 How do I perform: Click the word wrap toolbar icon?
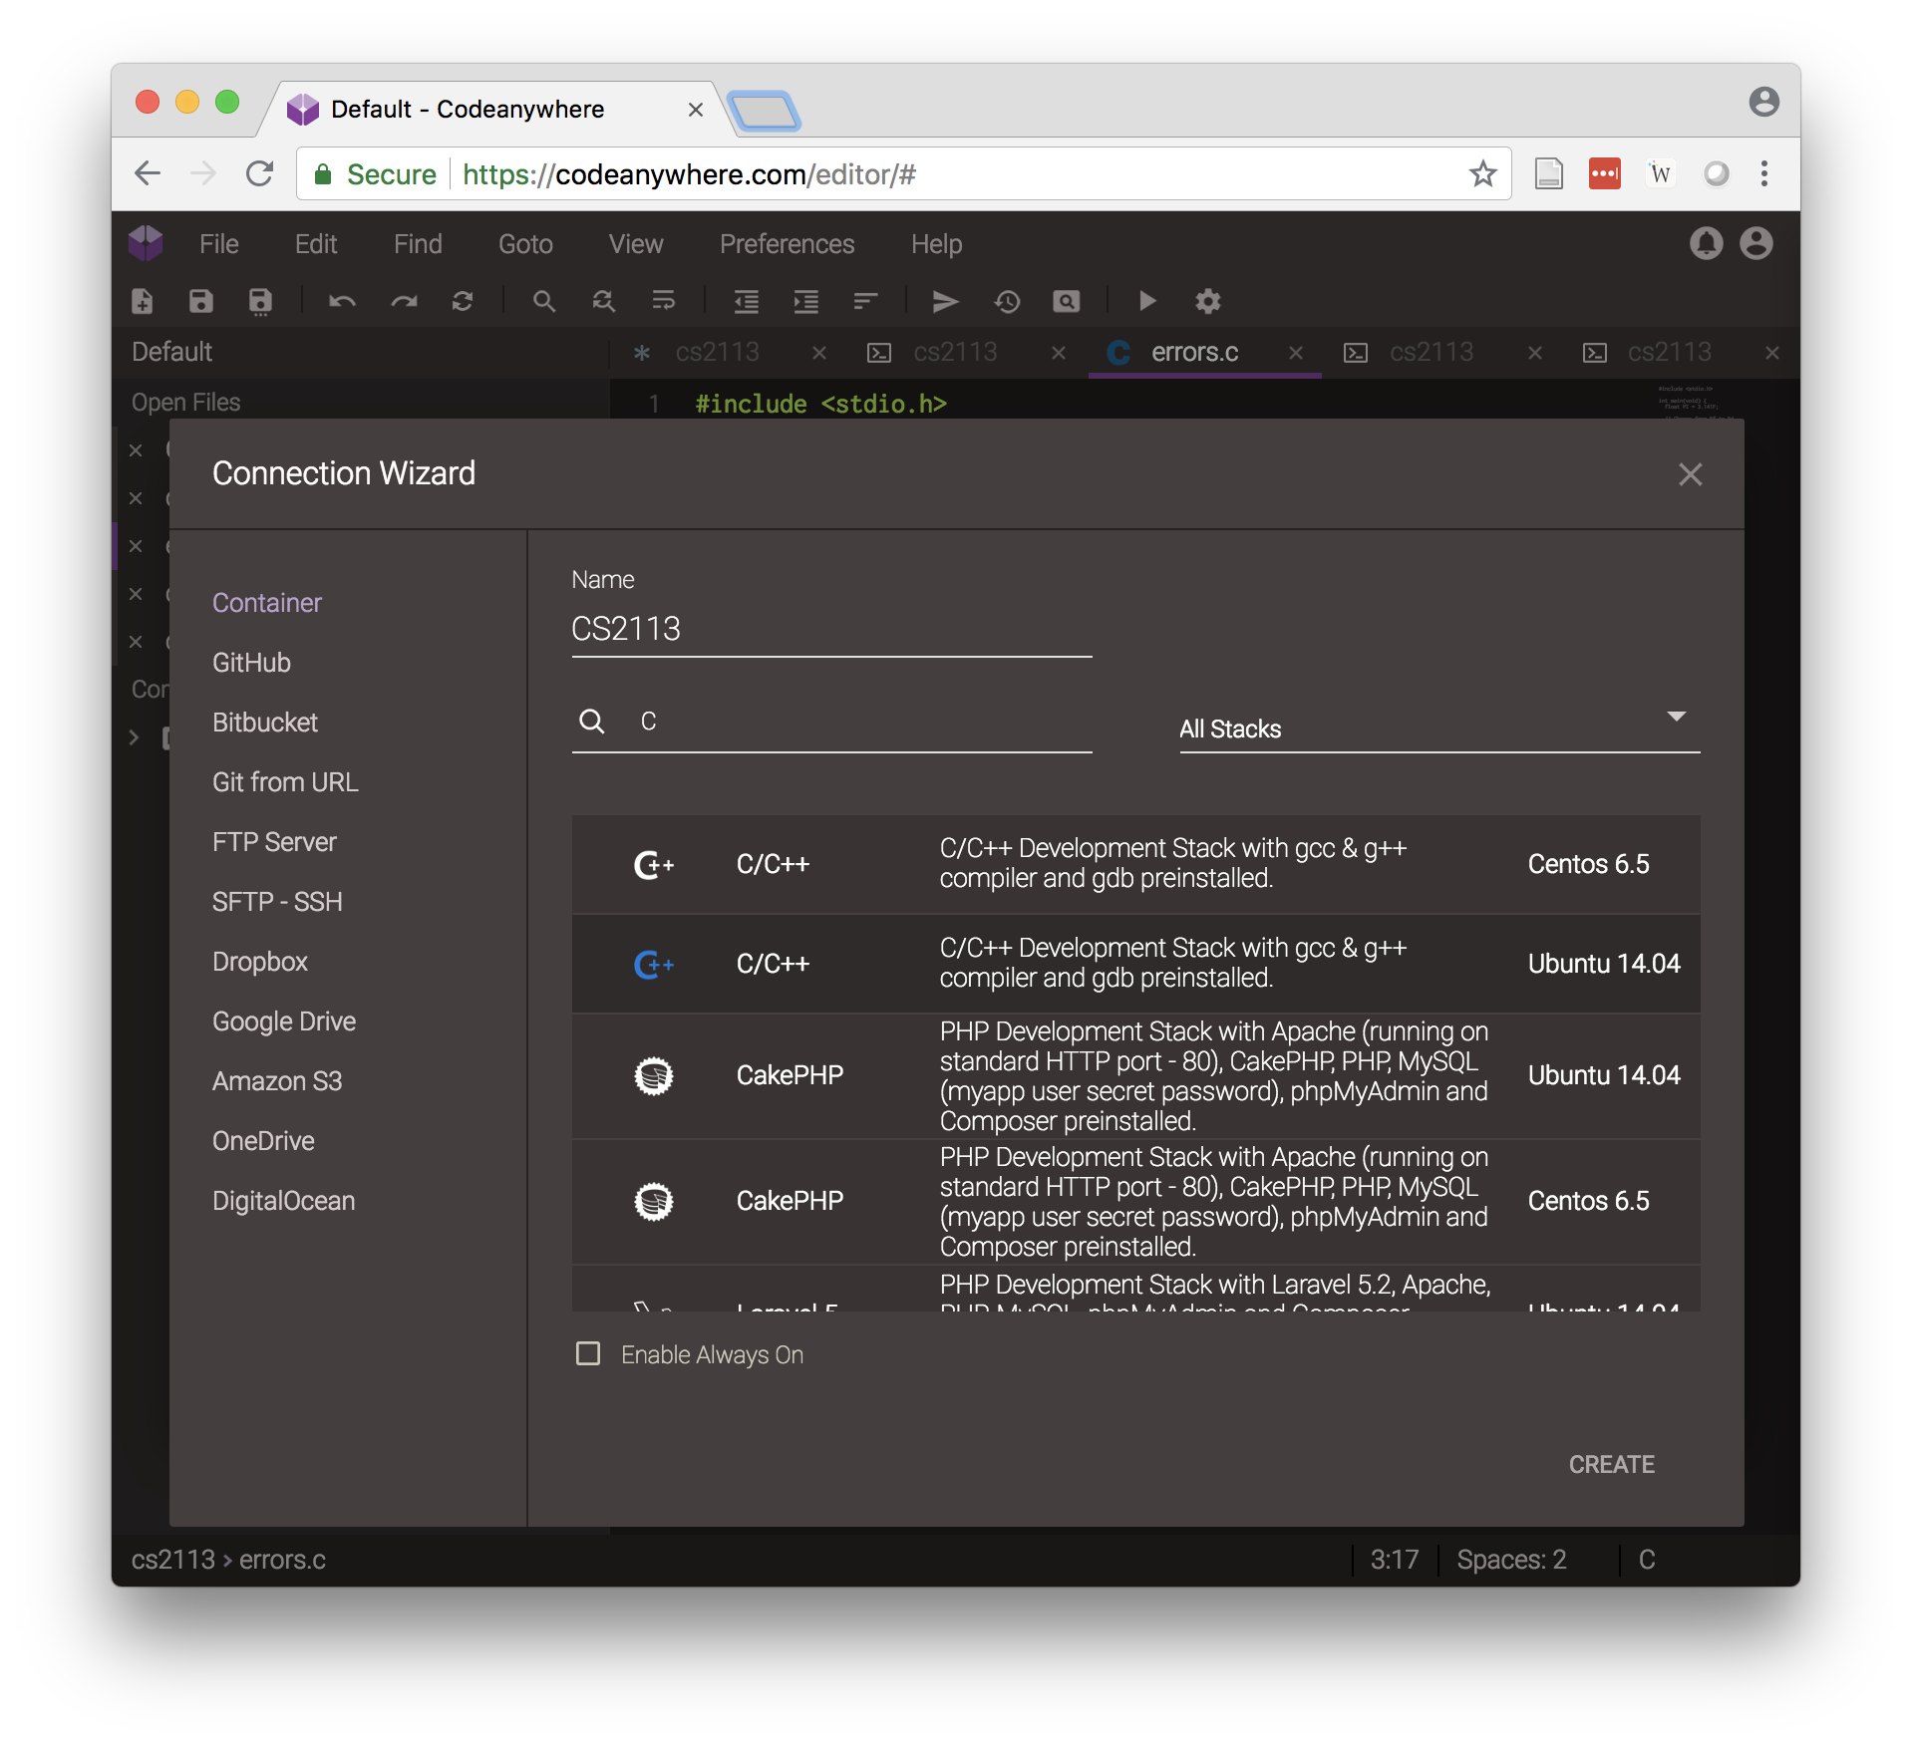(664, 301)
